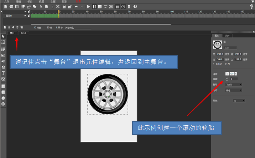The width and height of the screenshot is (255, 158).
Task: Toggle the lock on layer 图层0
Action: (x=29, y=16)
